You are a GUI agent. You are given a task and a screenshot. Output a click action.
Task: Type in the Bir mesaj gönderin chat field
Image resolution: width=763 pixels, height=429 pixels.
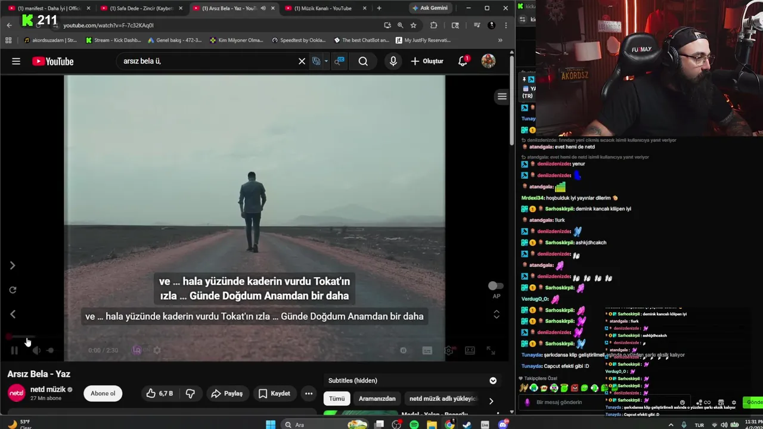click(605, 402)
